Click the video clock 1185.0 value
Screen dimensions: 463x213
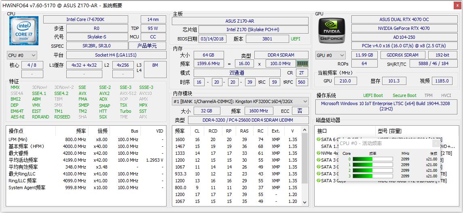tap(442, 81)
